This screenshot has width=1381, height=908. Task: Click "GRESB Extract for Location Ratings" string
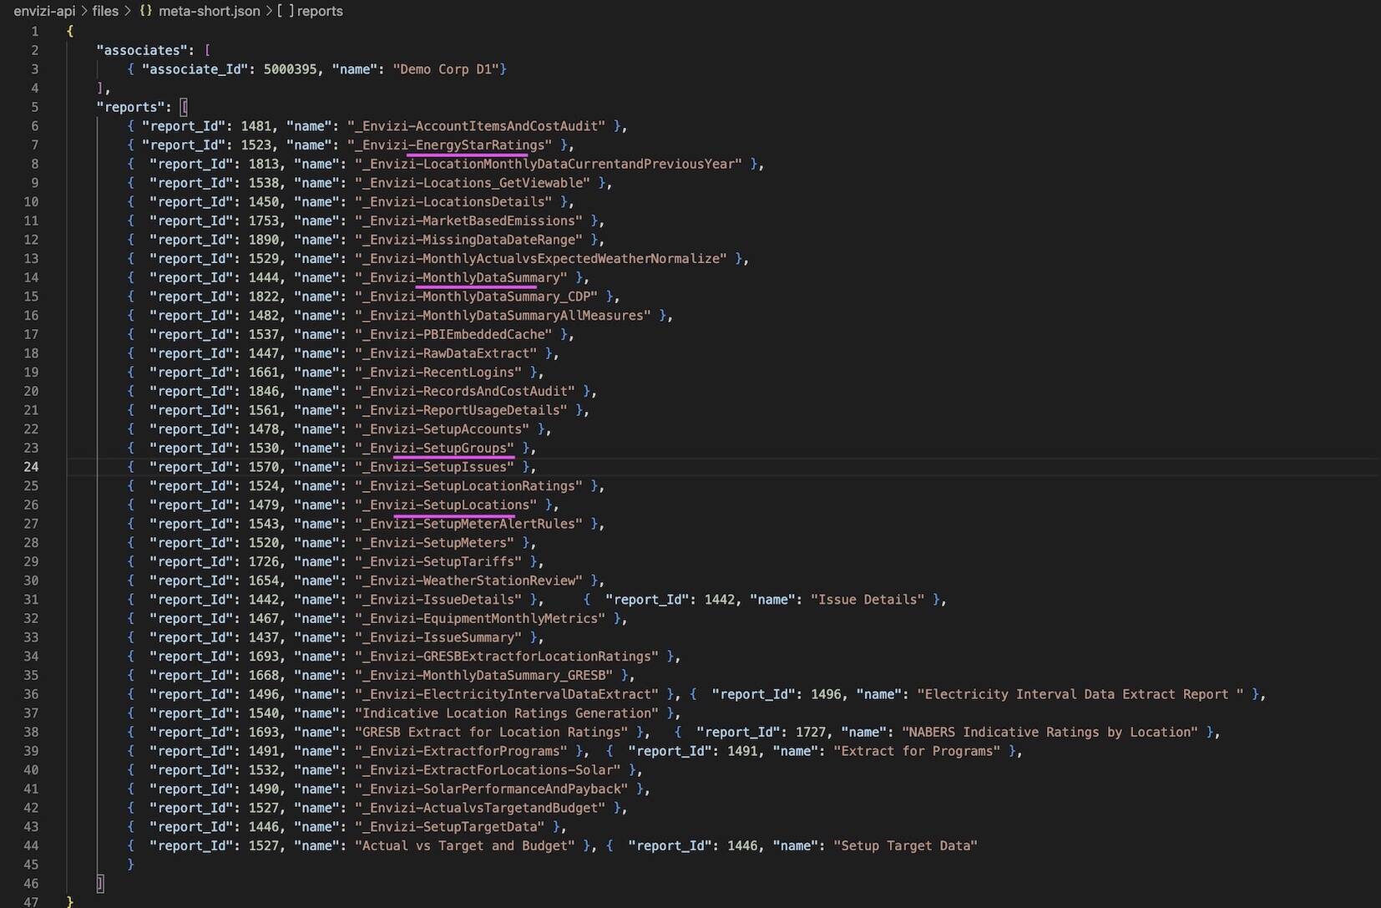pos(492,733)
